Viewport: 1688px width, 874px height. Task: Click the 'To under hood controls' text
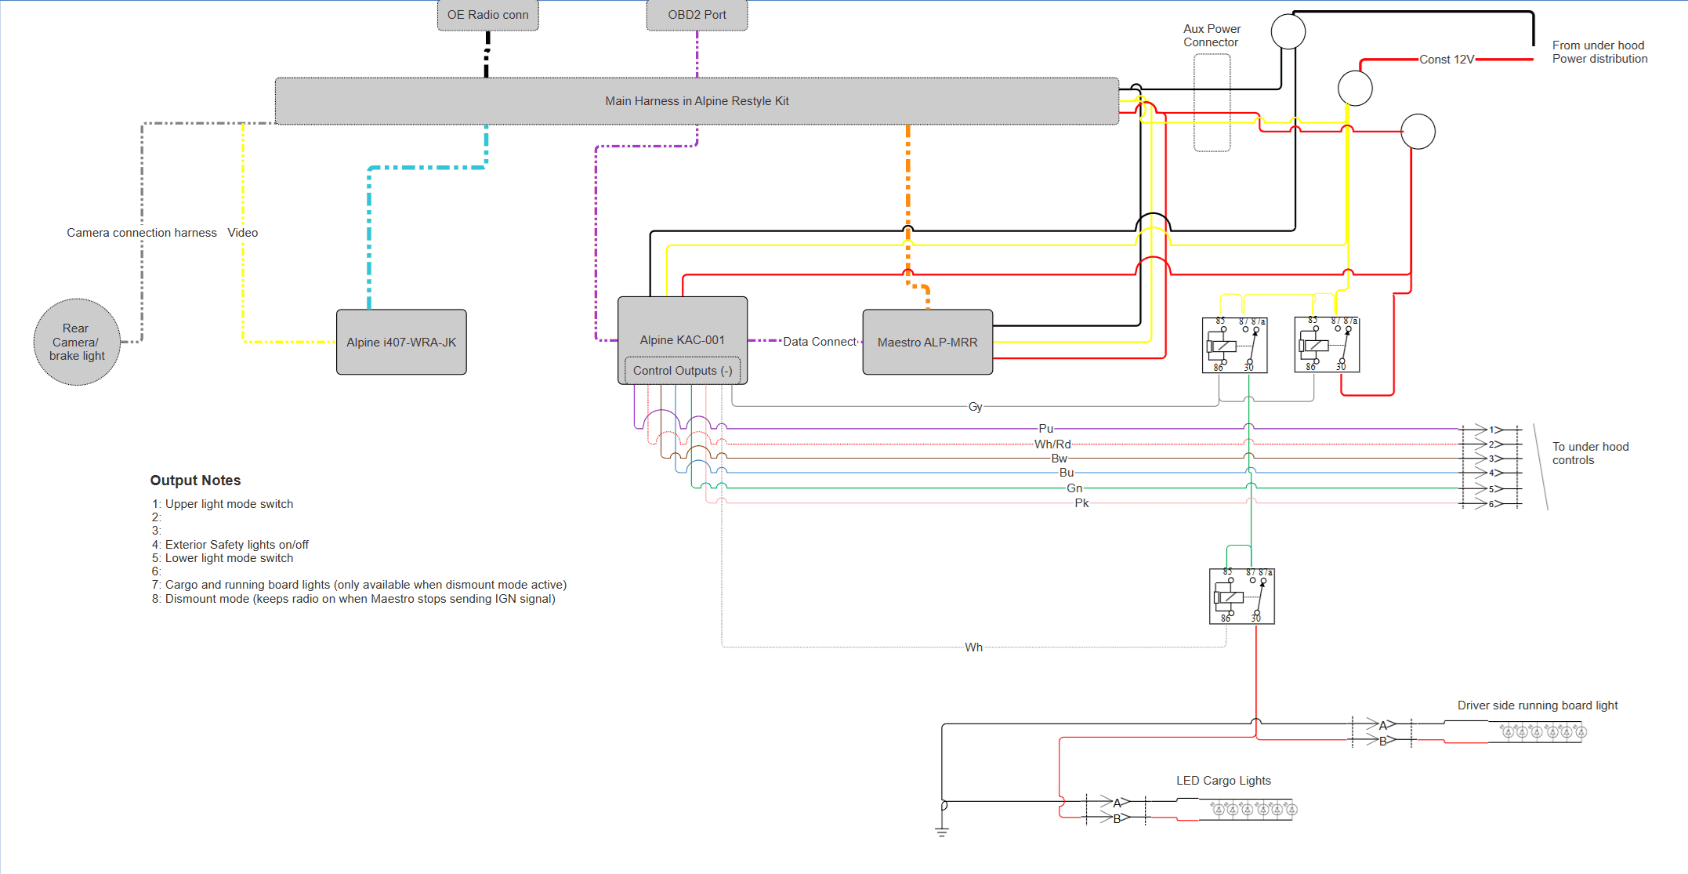coord(1590,454)
